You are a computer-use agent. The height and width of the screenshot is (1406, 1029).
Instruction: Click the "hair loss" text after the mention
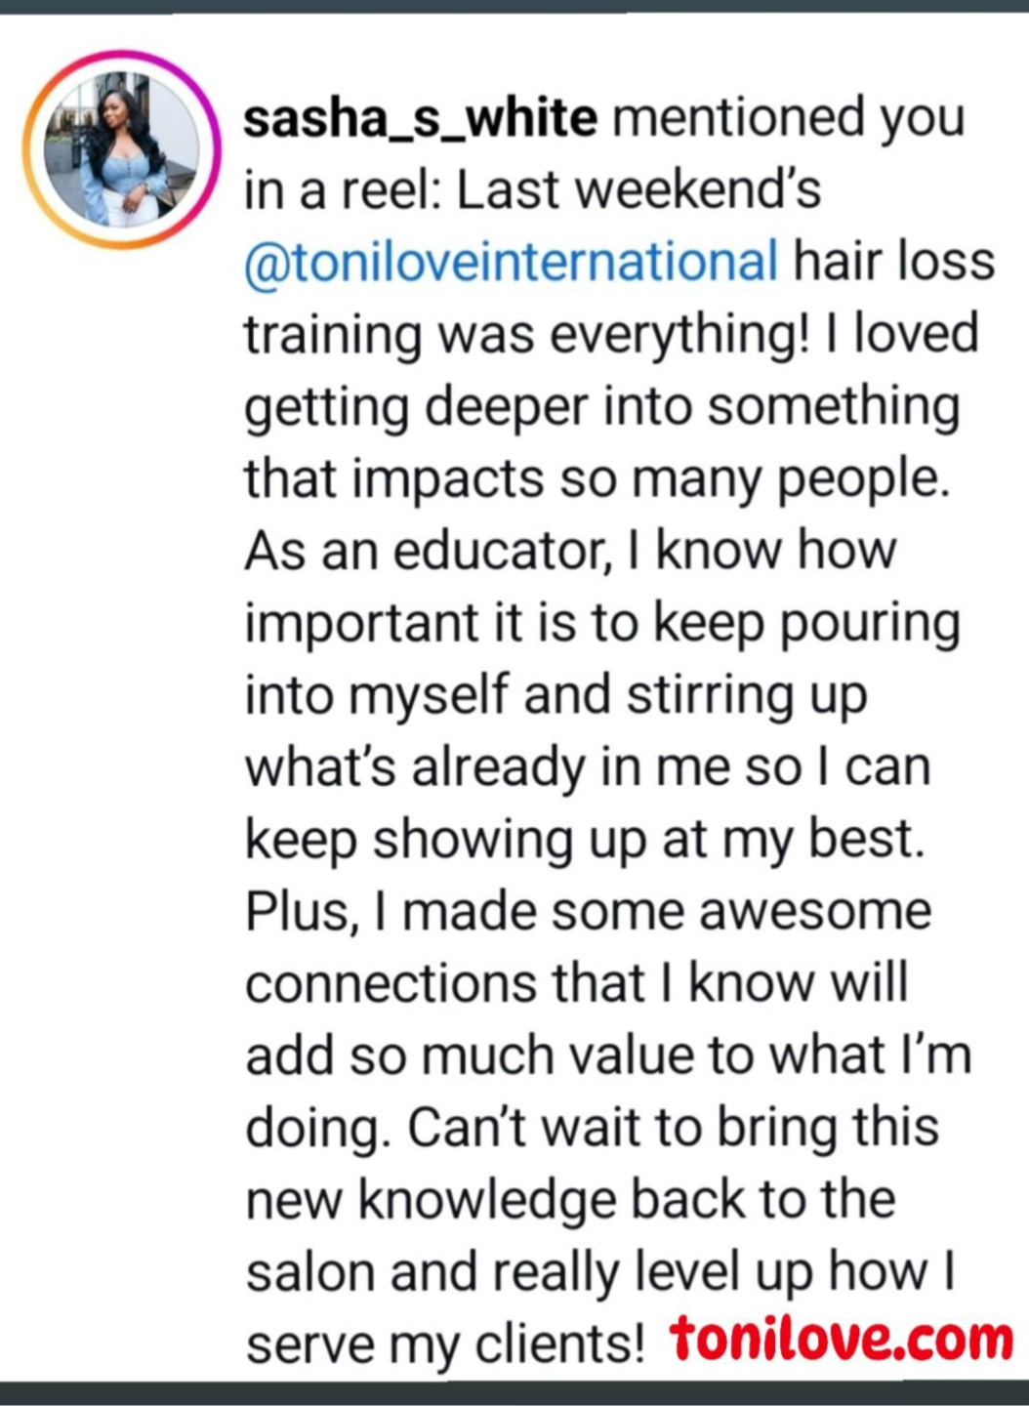pos(893,262)
